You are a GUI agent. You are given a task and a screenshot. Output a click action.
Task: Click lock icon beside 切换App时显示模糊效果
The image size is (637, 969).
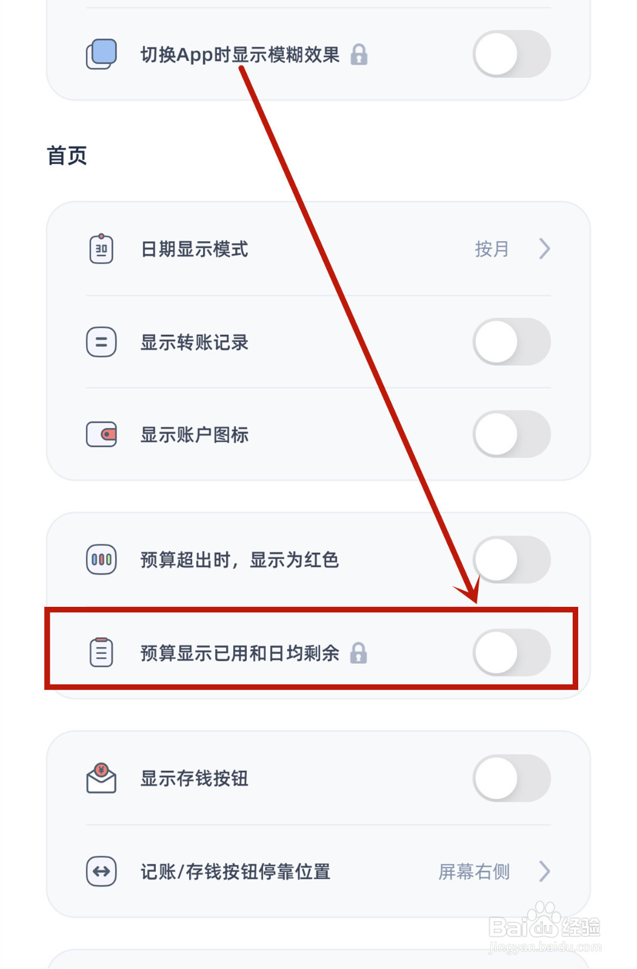click(359, 55)
